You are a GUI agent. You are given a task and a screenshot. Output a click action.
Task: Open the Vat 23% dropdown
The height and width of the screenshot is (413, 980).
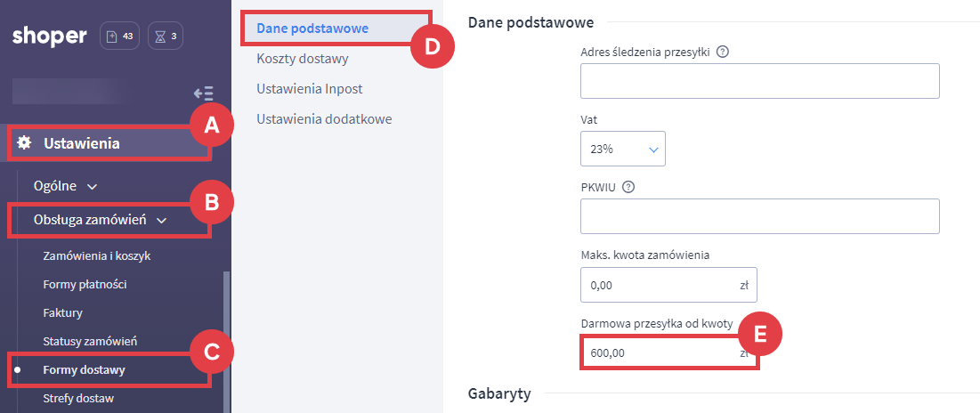(x=622, y=149)
